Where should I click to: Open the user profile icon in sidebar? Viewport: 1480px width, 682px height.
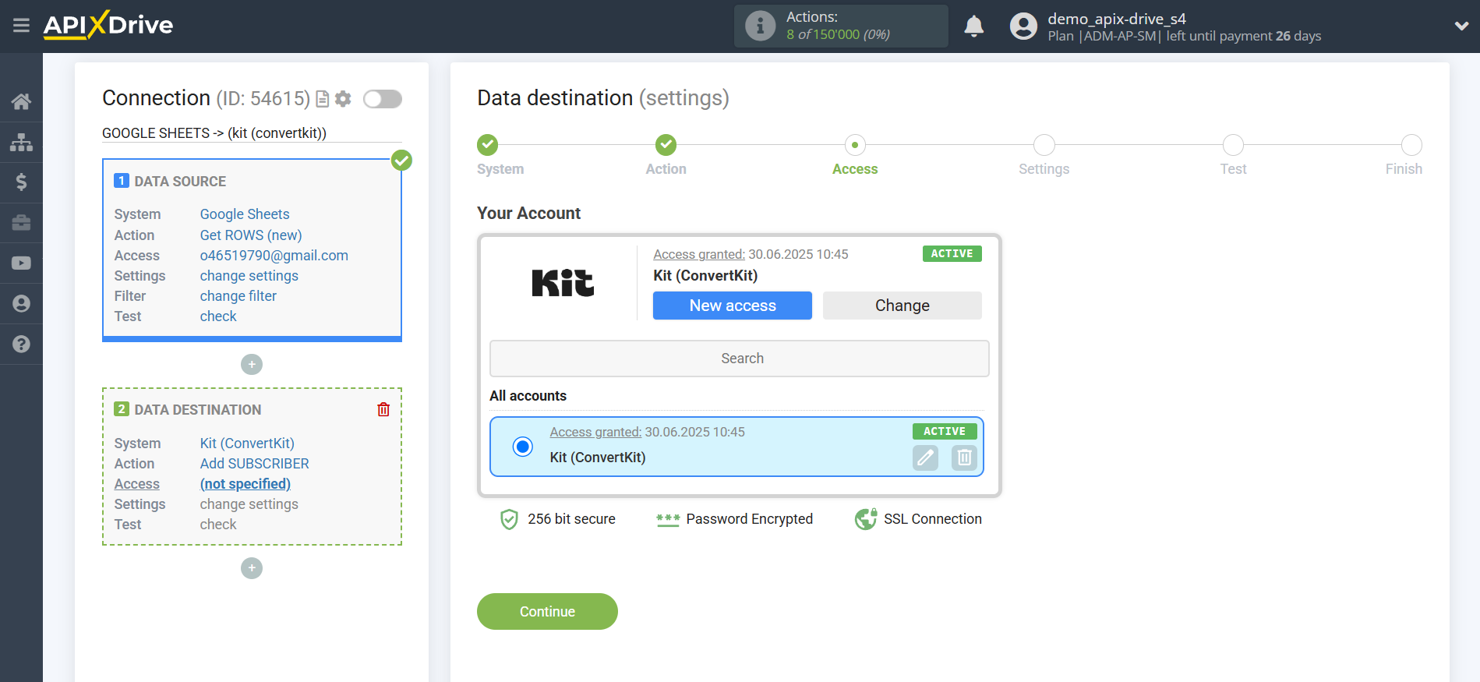[x=21, y=304]
